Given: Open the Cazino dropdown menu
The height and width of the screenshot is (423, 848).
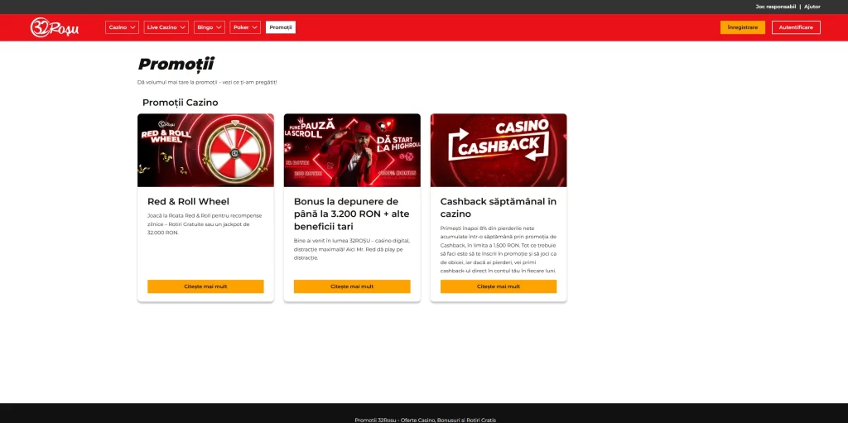Looking at the screenshot, I should coord(123,27).
